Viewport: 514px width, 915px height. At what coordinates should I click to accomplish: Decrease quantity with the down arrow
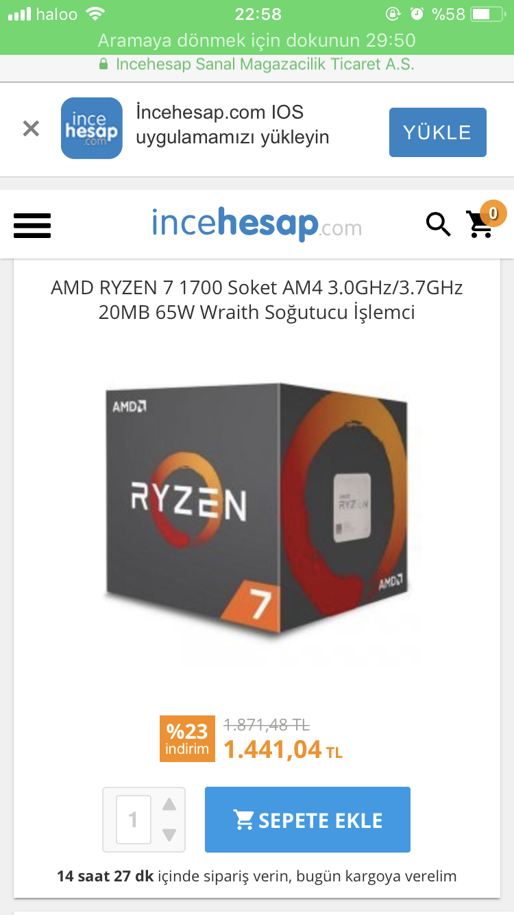pyautogui.click(x=169, y=835)
